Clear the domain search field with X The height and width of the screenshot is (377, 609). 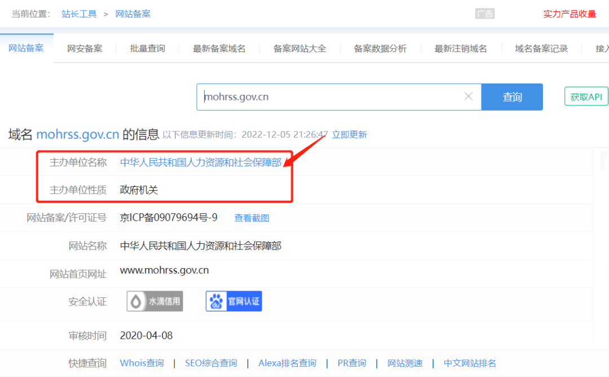(468, 97)
